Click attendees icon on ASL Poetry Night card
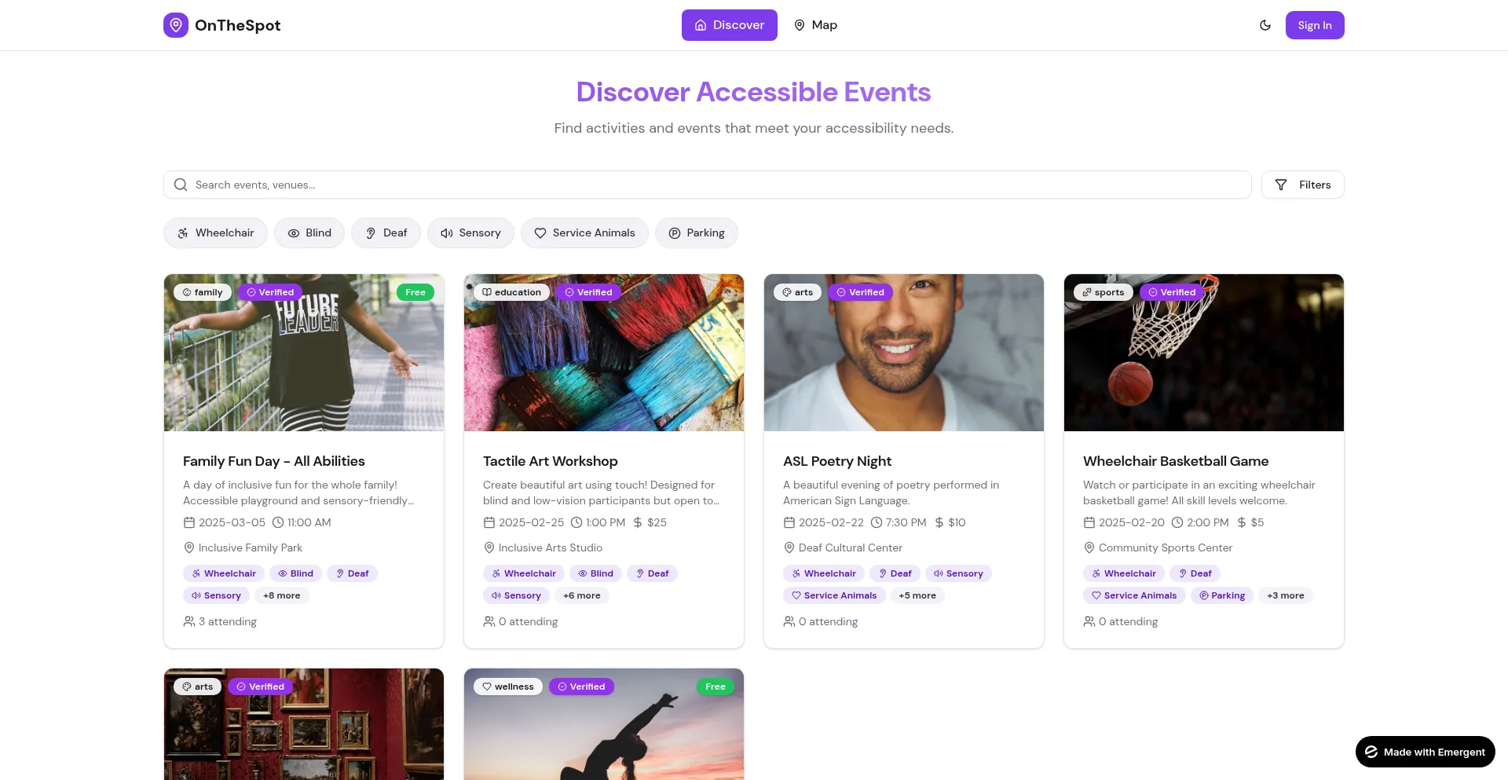The height and width of the screenshot is (780, 1508). (789, 621)
